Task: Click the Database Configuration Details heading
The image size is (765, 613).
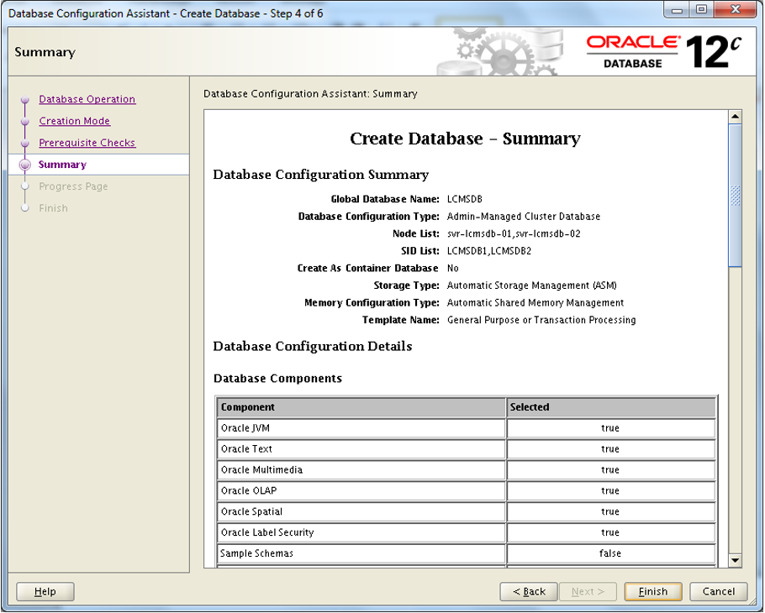Action: (x=313, y=347)
